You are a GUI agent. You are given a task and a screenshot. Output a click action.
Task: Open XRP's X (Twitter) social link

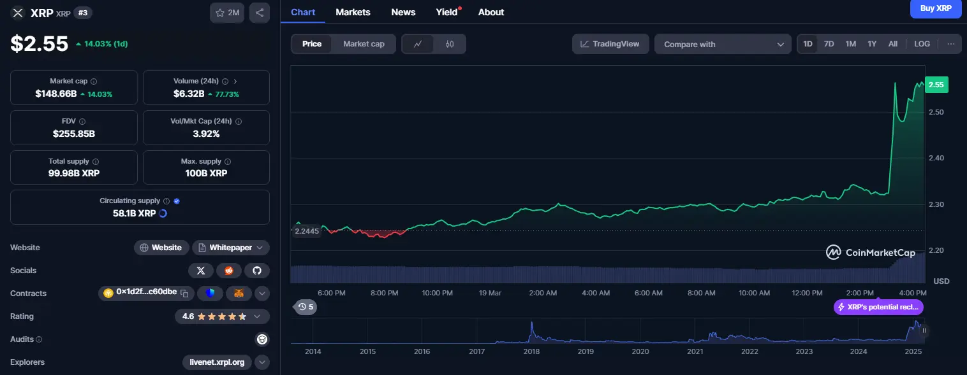point(201,271)
